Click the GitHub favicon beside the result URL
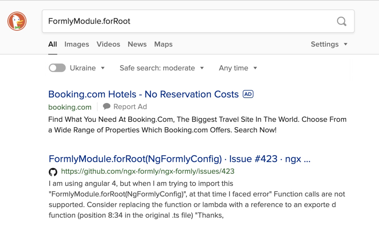Viewport: 379px width, 233px height. (53, 172)
